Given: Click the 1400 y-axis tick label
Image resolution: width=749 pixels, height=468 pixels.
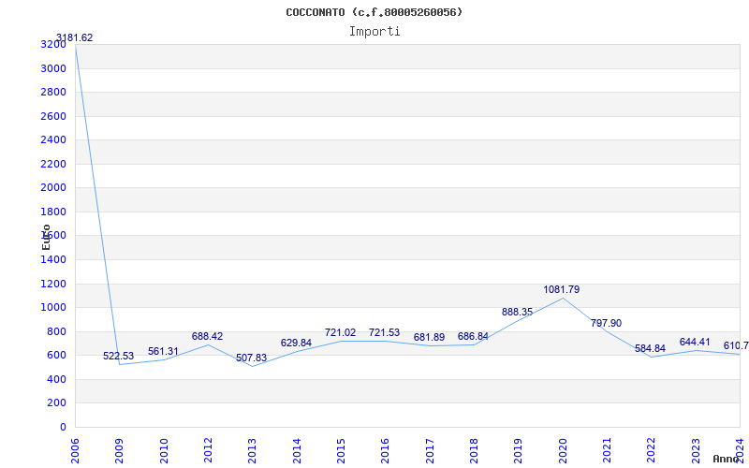Looking at the screenshot, I should 53,260.
